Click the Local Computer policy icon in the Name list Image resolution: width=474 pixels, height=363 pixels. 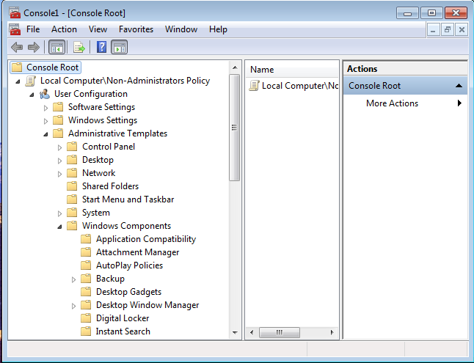click(x=254, y=86)
